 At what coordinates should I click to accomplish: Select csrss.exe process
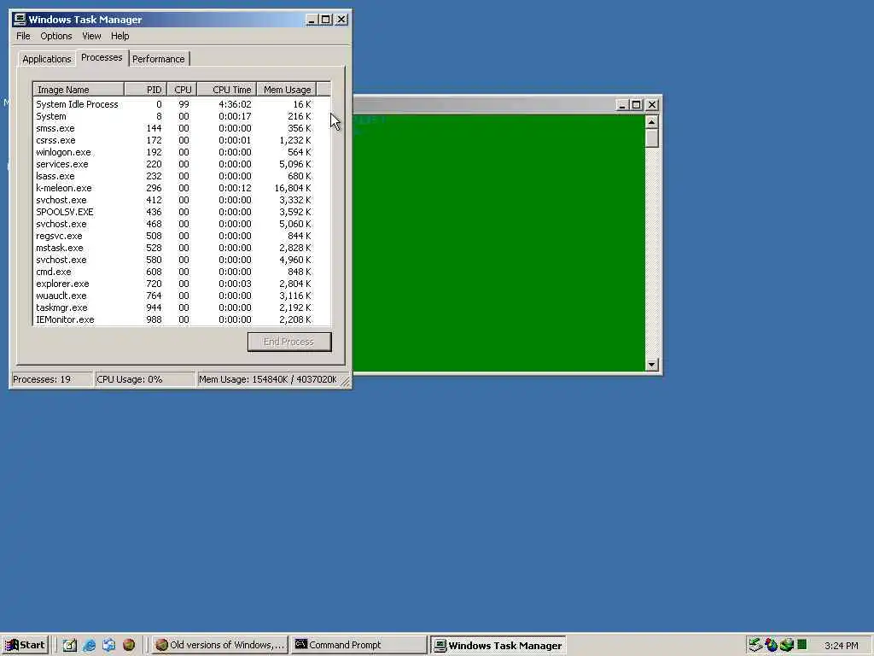(x=182, y=140)
